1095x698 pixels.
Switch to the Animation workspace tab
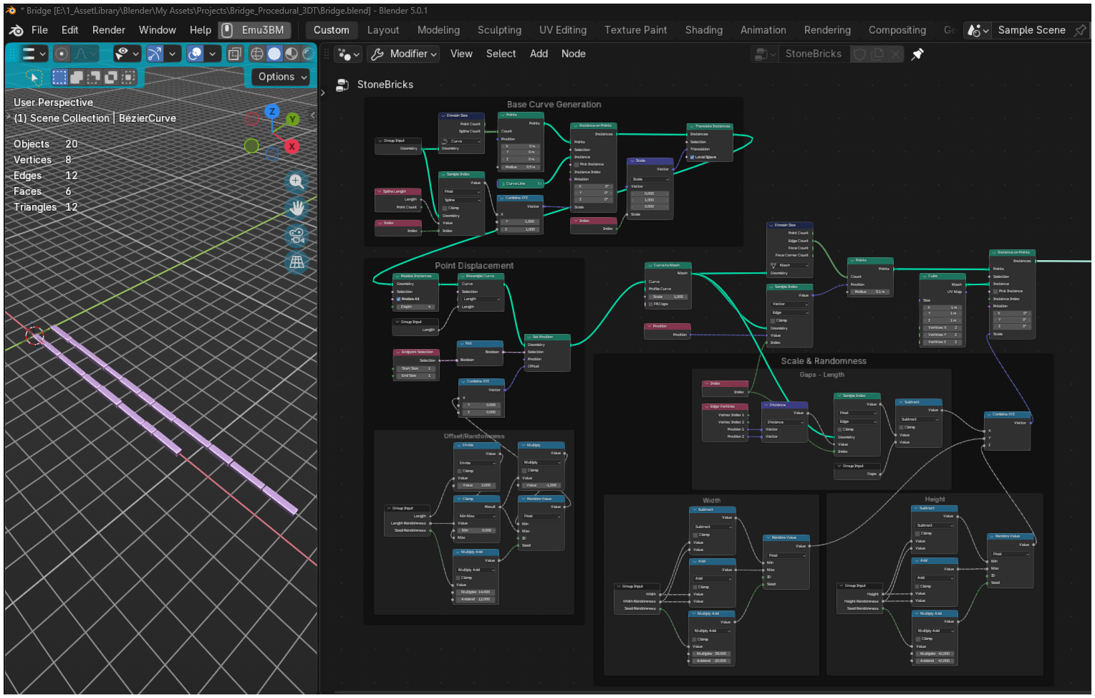point(763,30)
